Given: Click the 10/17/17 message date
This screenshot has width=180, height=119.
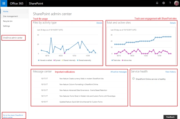Looking at the screenshot, I should (x=44, y=79).
